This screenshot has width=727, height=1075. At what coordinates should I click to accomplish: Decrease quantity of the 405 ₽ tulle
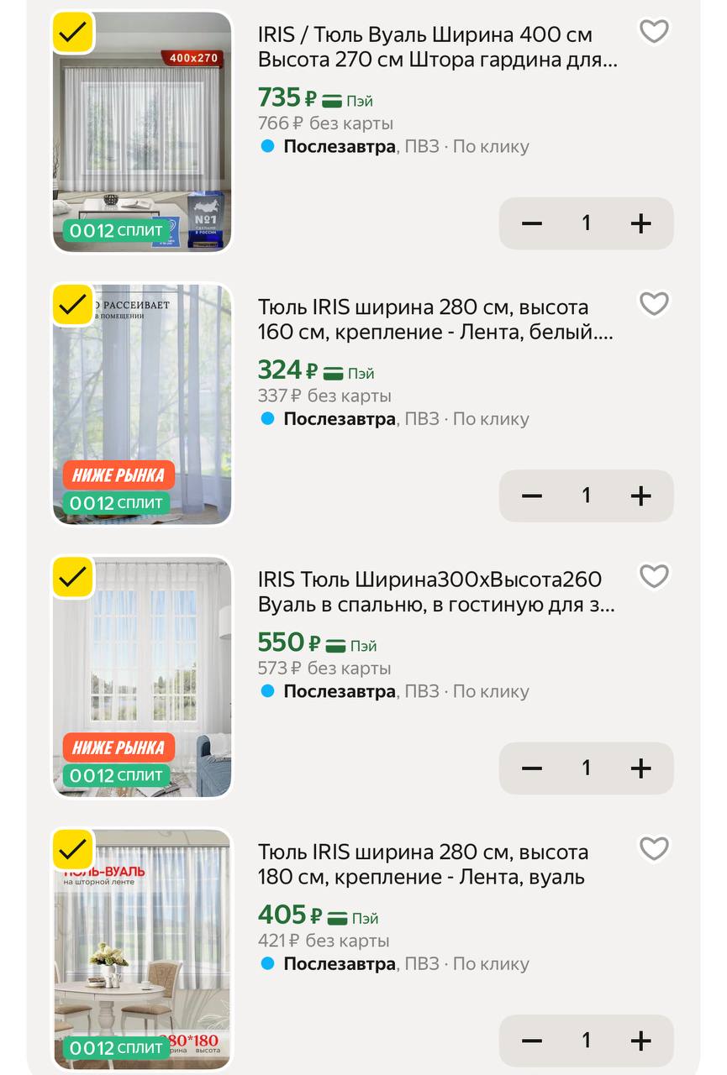click(x=532, y=1041)
